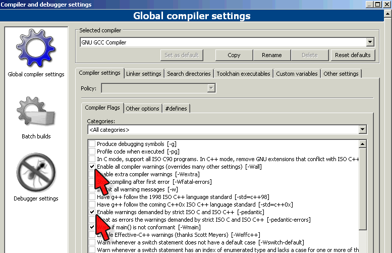The width and height of the screenshot is (392, 253).
Task: Enable the debugging symbols -g checkbox
Action: pos(92,144)
